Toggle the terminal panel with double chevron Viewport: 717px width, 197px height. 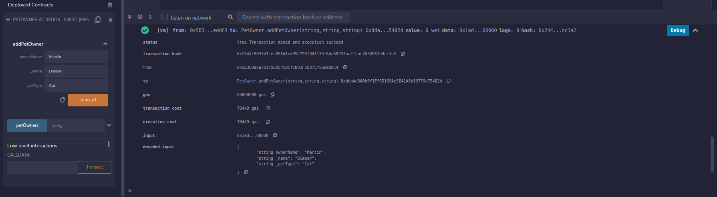tap(130, 17)
